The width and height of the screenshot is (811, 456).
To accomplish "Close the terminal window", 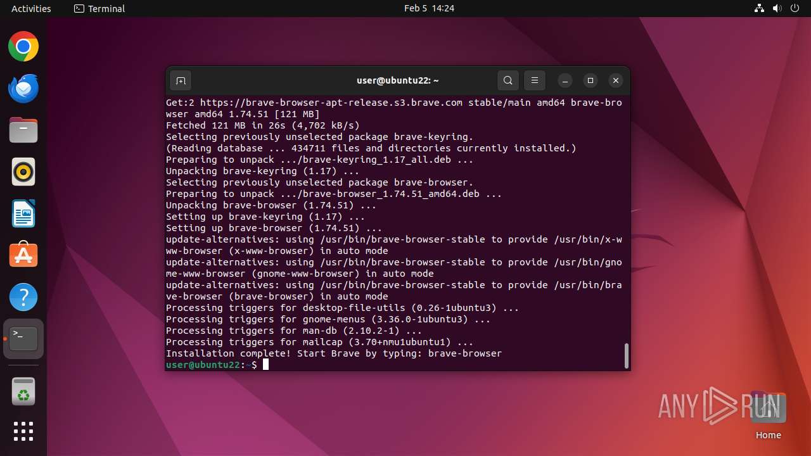I will (616, 80).
